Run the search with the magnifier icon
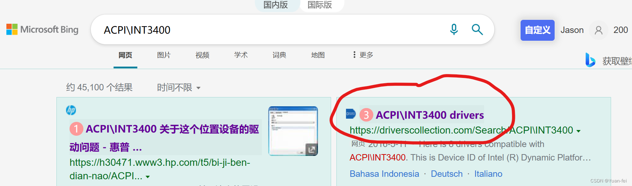This screenshot has width=632, height=186. tap(477, 29)
